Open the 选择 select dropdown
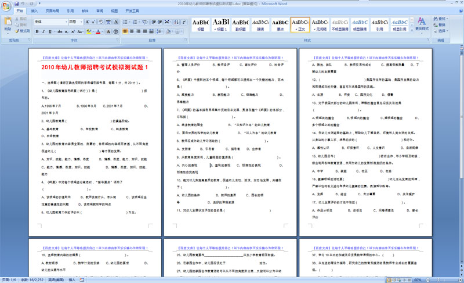The width and height of the screenshot is (464, 283). click(441, 31)
